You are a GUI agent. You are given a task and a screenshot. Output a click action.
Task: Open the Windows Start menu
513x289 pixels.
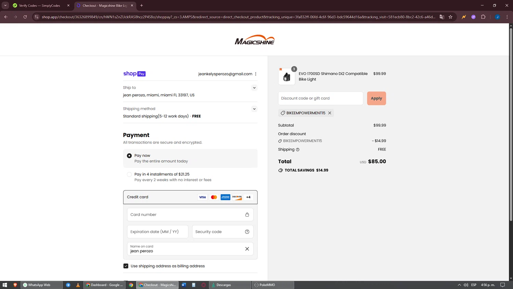(5, 285)
